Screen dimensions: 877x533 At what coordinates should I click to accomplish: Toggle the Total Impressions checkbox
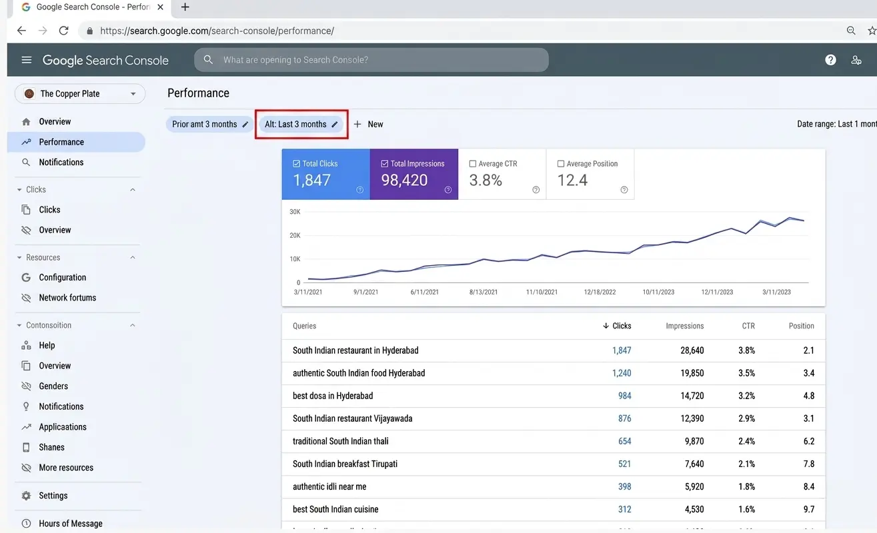[385, 164]
